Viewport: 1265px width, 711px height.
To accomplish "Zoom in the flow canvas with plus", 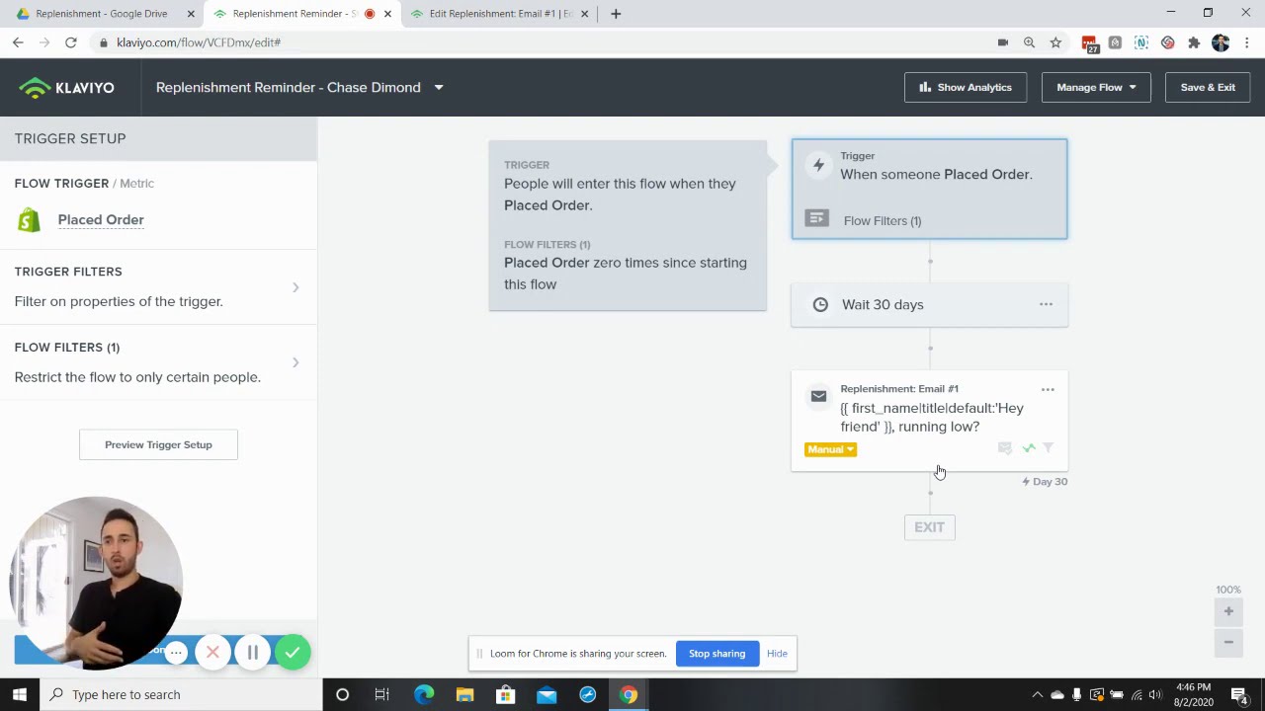I will 1228,611.
